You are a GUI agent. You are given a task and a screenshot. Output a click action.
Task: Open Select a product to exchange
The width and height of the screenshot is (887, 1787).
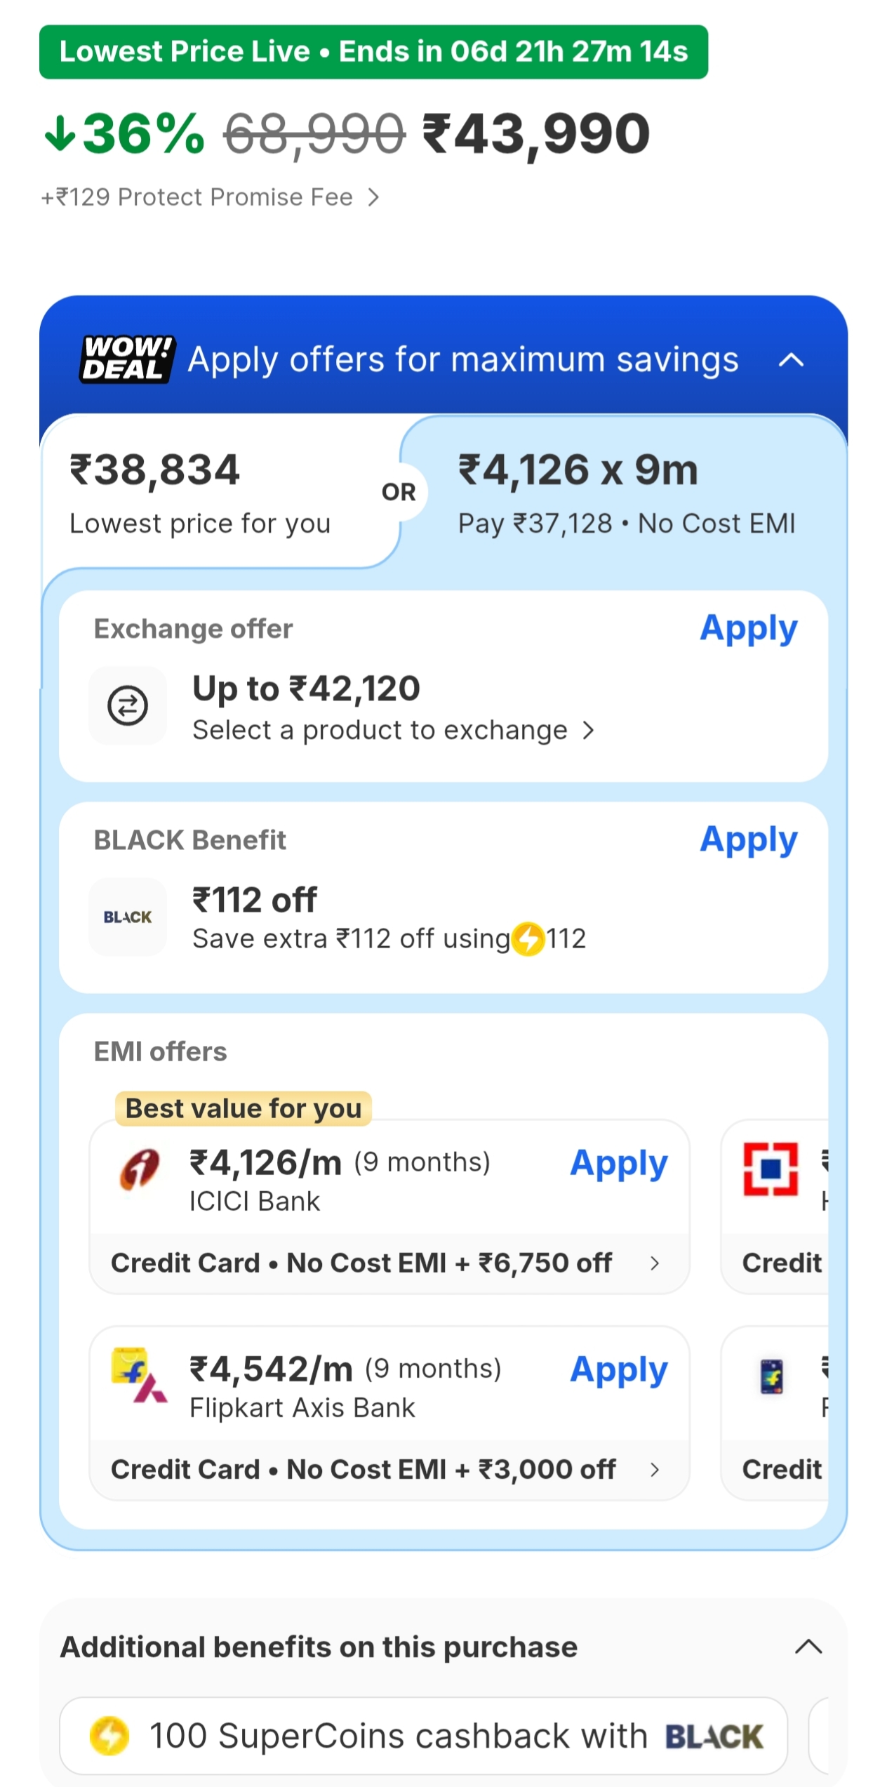[x=393, y=731]
